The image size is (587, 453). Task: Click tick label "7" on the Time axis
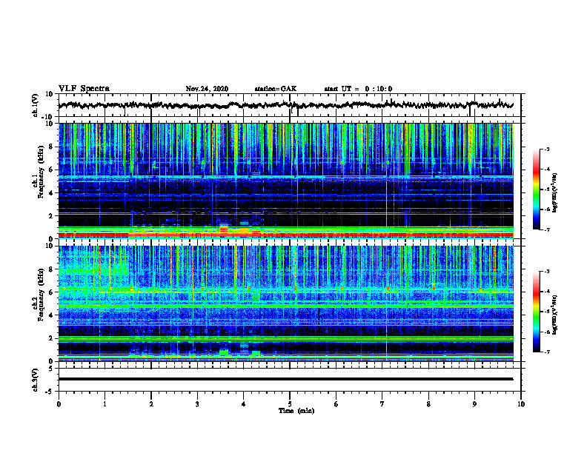click(382, 404)
